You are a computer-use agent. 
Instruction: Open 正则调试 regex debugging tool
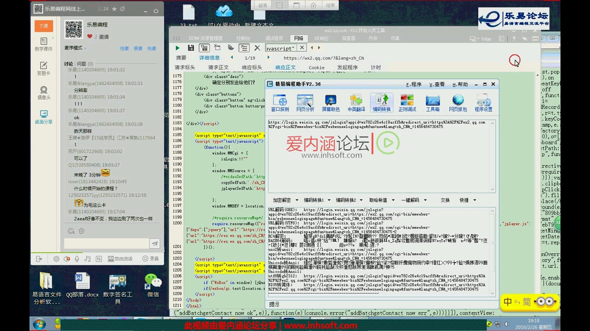coord(407,103)
